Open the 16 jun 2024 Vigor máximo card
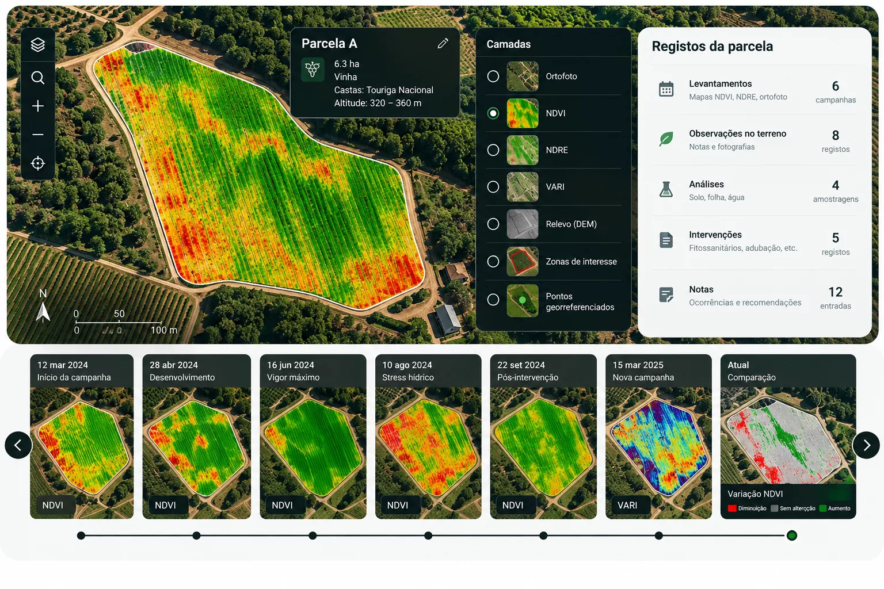884x589 pixels. point(313,437)
